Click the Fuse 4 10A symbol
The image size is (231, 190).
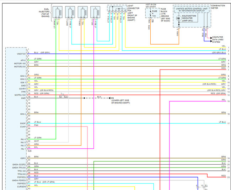(151, 13)
